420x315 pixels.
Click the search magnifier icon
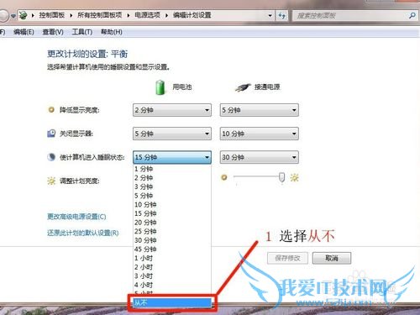[412, 15]
